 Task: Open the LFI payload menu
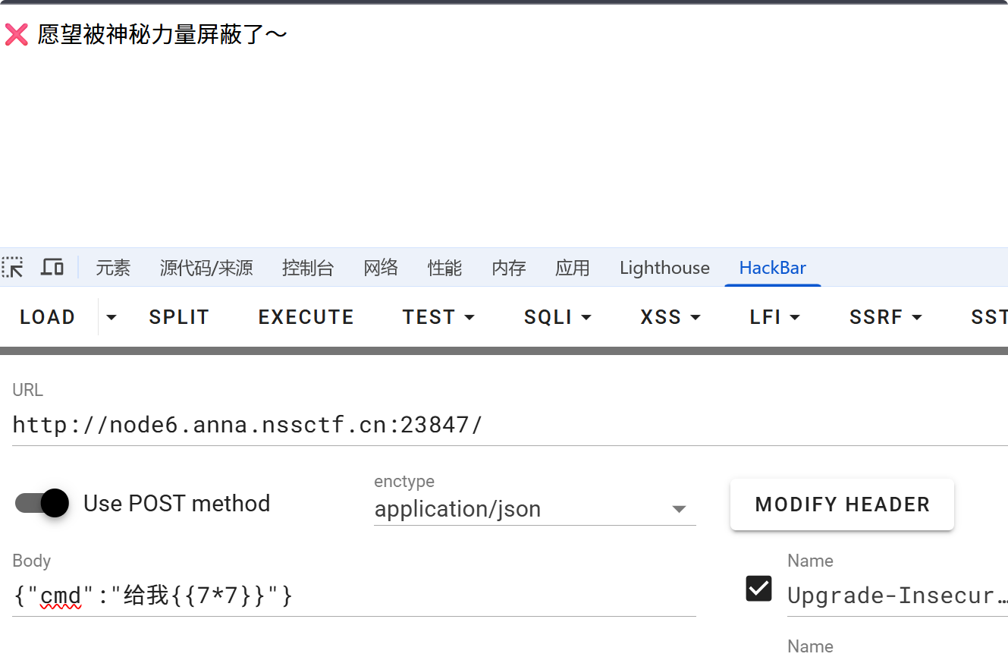(x=774, y=317)
